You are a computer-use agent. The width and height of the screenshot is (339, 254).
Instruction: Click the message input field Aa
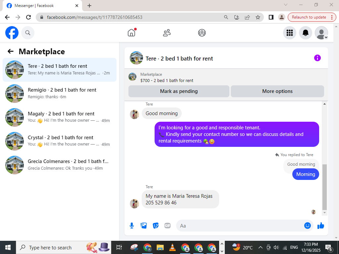pyautogui.click(x=240, y=226)
